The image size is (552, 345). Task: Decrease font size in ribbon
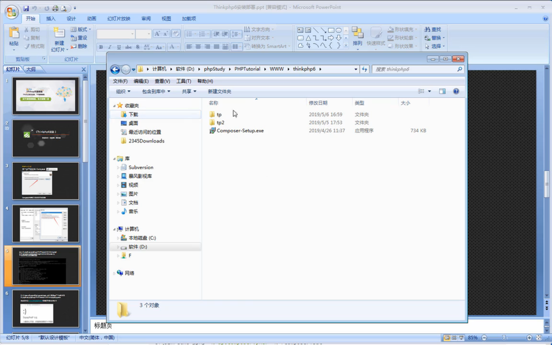pyautogui.click(x=166, y=34)
